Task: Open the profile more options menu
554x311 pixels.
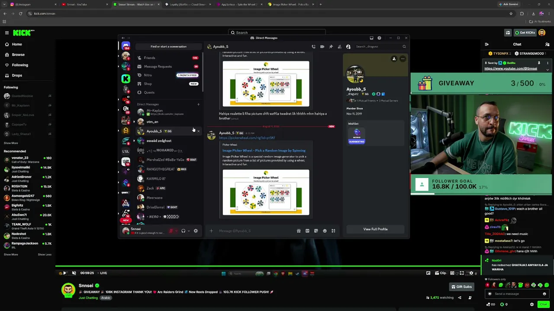Action: [403, 59]
